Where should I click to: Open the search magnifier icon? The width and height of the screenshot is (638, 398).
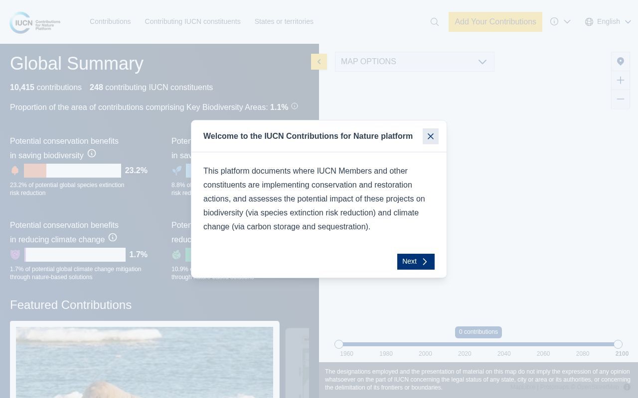(435, 22)
